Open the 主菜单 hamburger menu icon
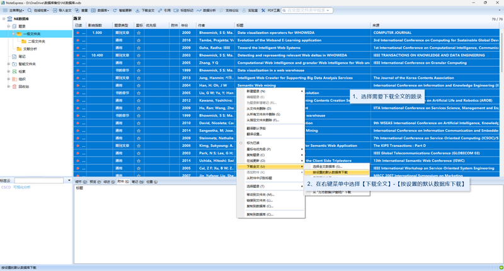The width and height of the screenshot is (504, 271). point(5,10)
